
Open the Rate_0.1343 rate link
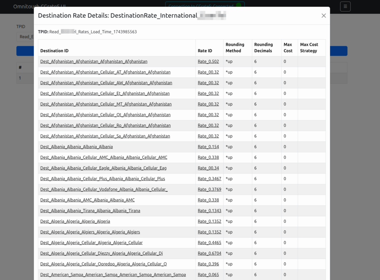209,211
